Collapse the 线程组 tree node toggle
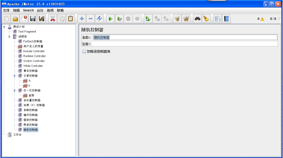The image size is (283, 158). [x=9, y=37]
